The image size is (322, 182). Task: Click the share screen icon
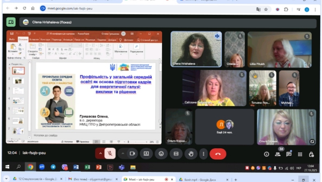pyautogui.click(x=146, y=153)
